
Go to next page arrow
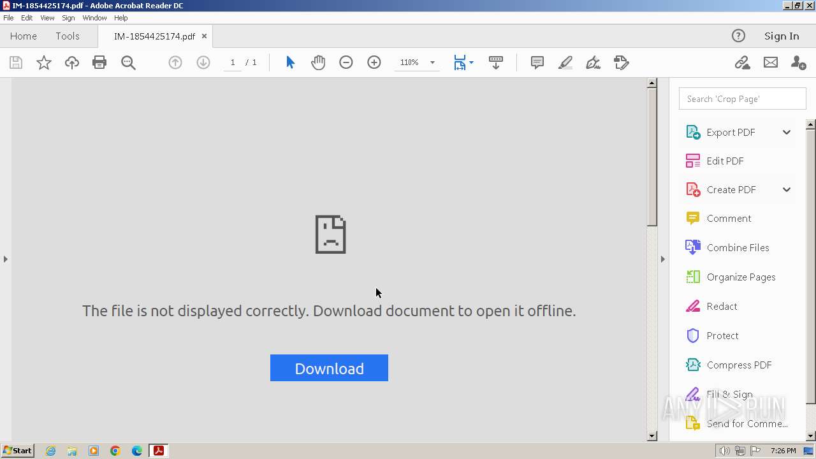pos(203,62)
